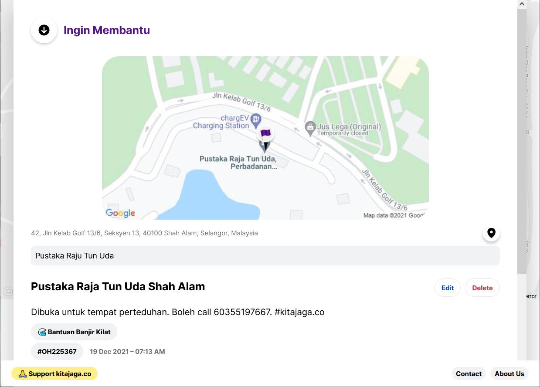Click the Jus Lega shop pin icon
540x387 pixels.
tap(310, 127)
